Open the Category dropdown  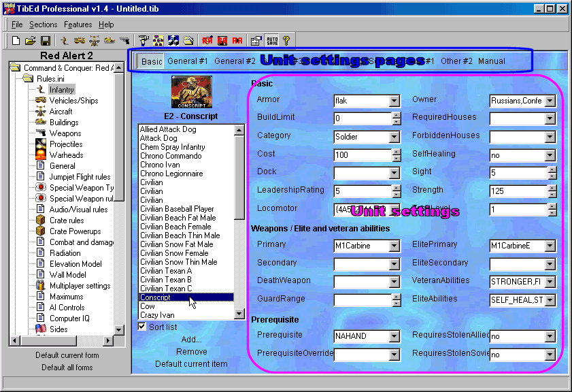tap(394, 137)
